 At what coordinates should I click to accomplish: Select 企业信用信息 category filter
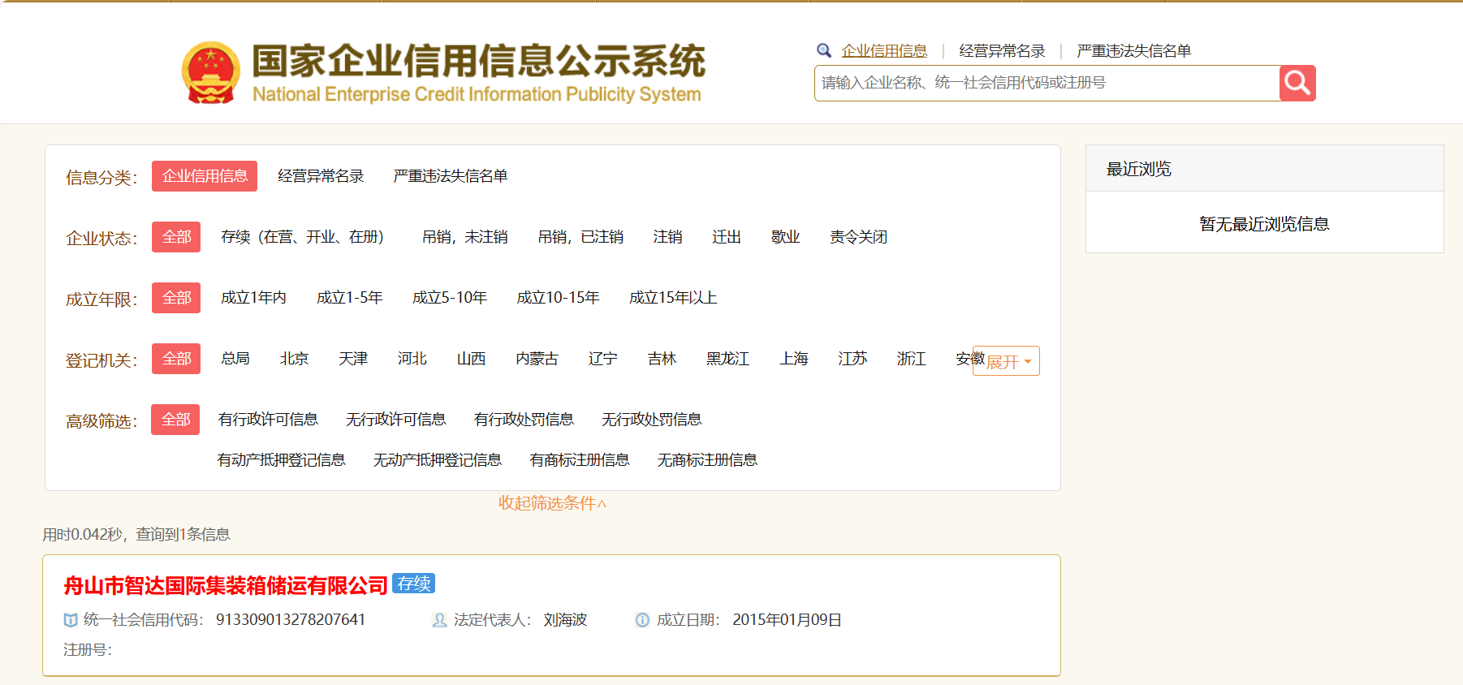click(x=205, y=176)
